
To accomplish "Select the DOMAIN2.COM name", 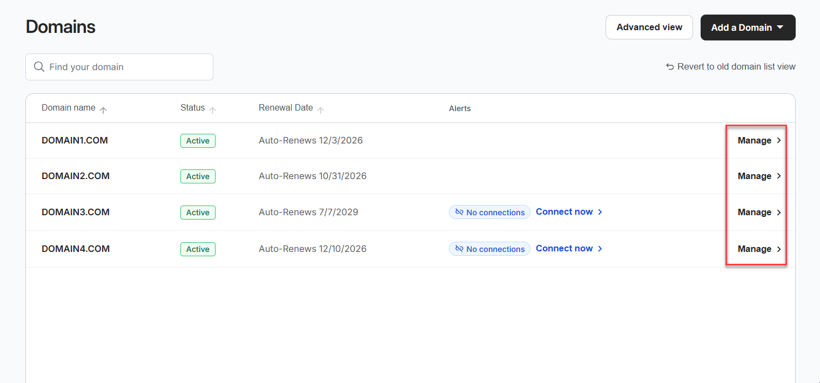I will point(76,176).
